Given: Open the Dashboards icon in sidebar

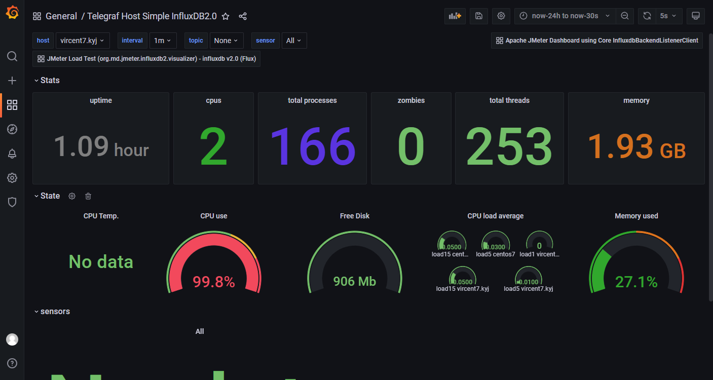Looking at the screenshot, I should click(x=12, y=105).
